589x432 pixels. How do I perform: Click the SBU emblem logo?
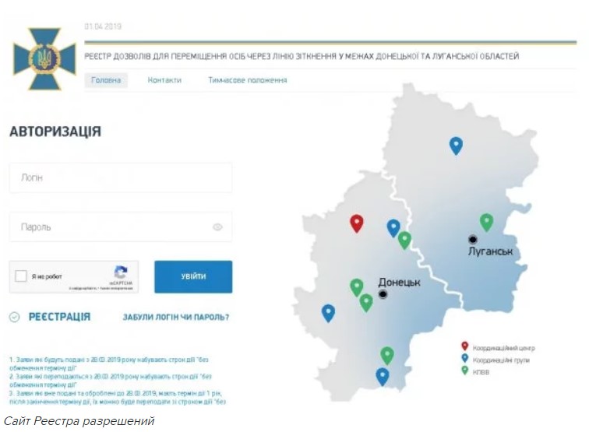pyautogui.click(x=44, y=57)
